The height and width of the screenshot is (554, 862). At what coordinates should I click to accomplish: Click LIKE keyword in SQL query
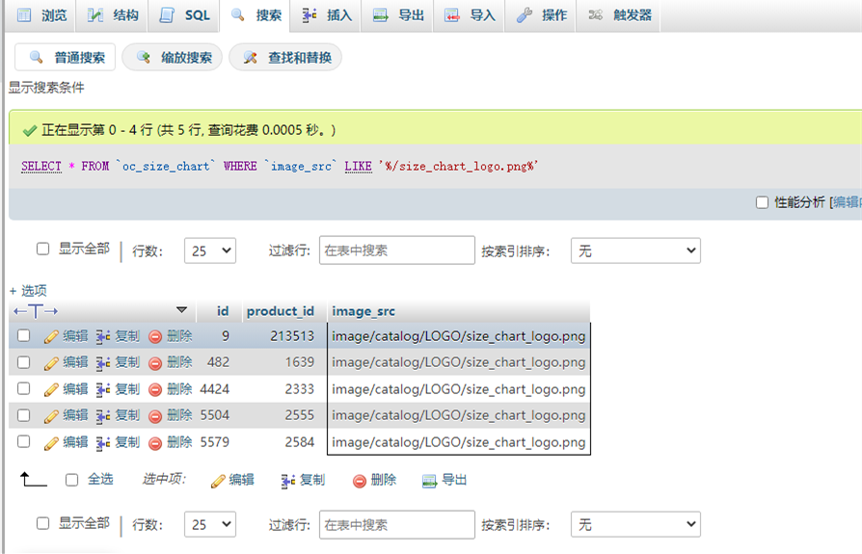pyautogui.click(x=359, y=166)
